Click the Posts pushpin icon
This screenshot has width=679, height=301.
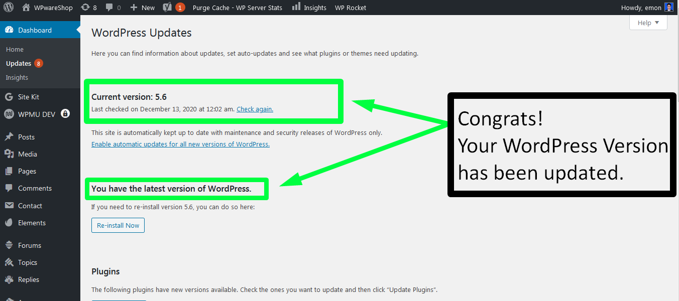[x=9, y=137]
